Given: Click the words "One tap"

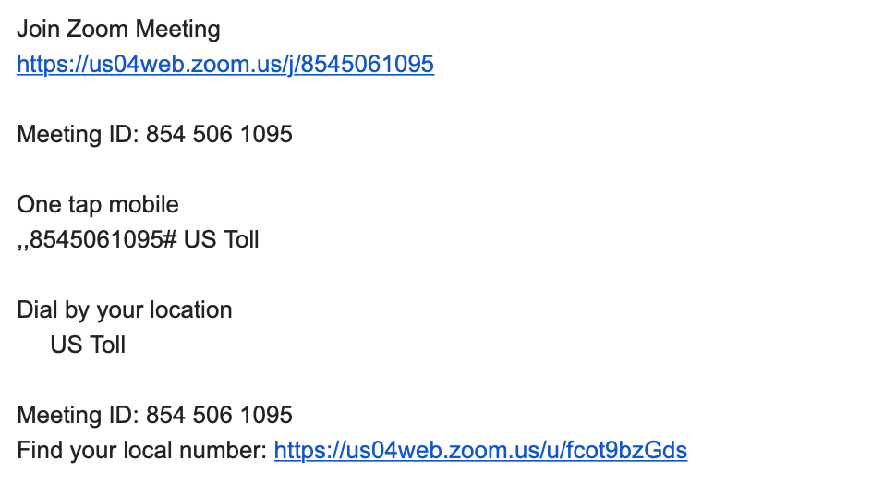Looking at the screenshot, I should [x=59, y=205].
